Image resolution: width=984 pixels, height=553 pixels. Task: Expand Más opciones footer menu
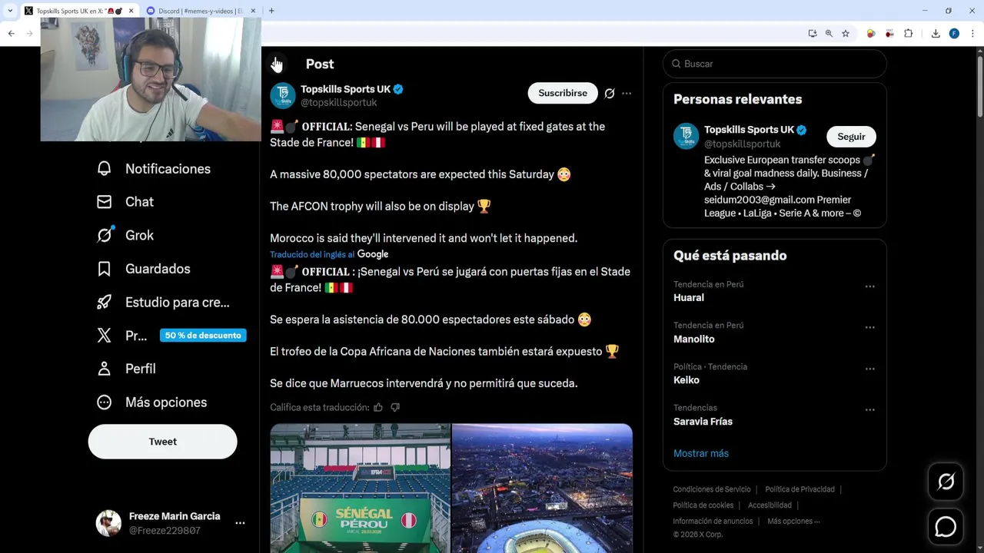pos(793,522)
